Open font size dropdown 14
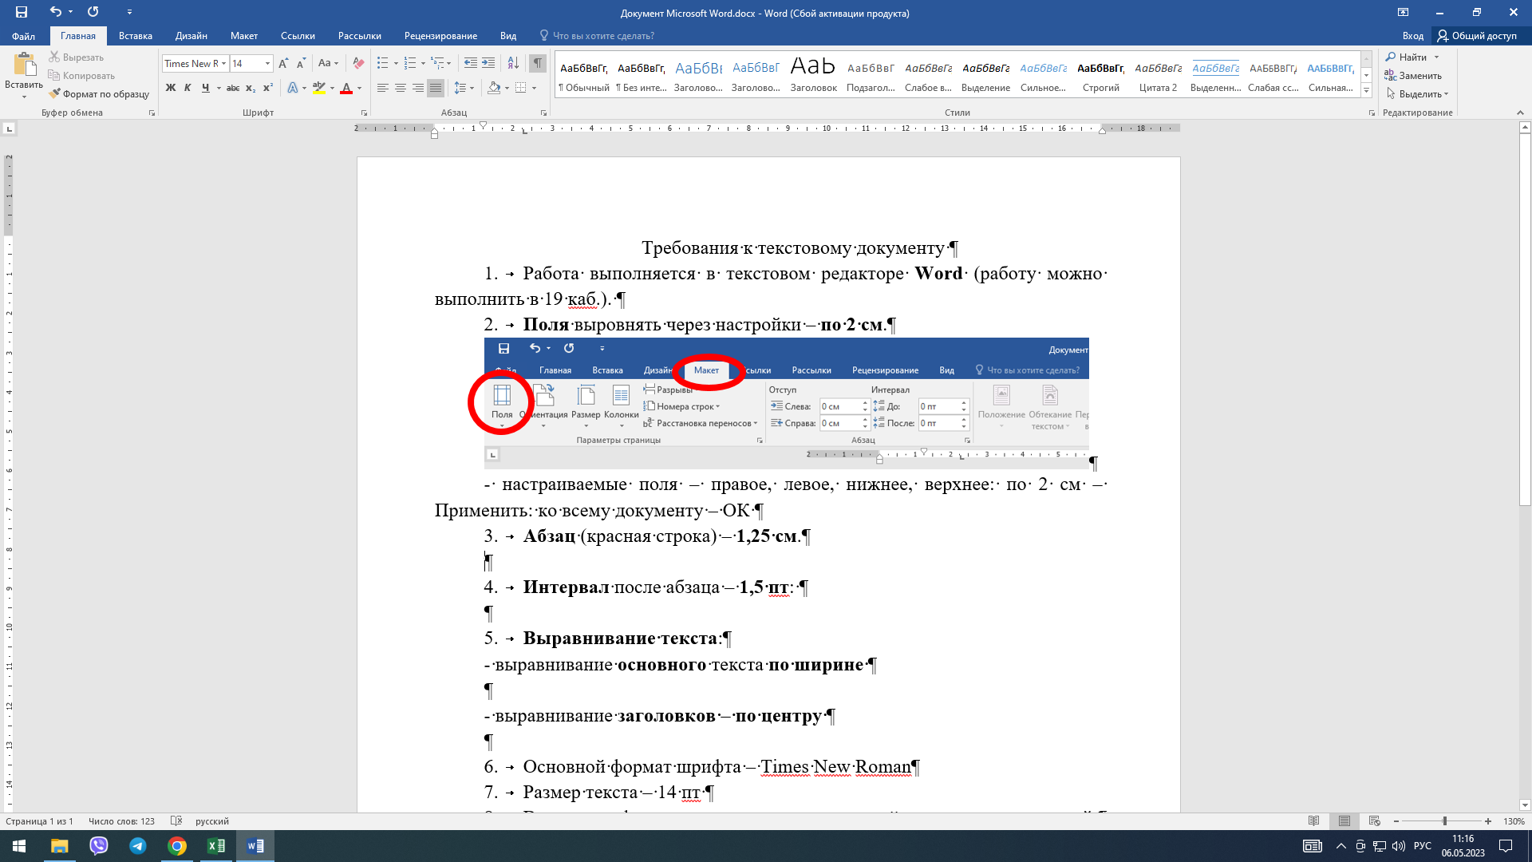Viewport: 1532px width, 862px height. 267,63
